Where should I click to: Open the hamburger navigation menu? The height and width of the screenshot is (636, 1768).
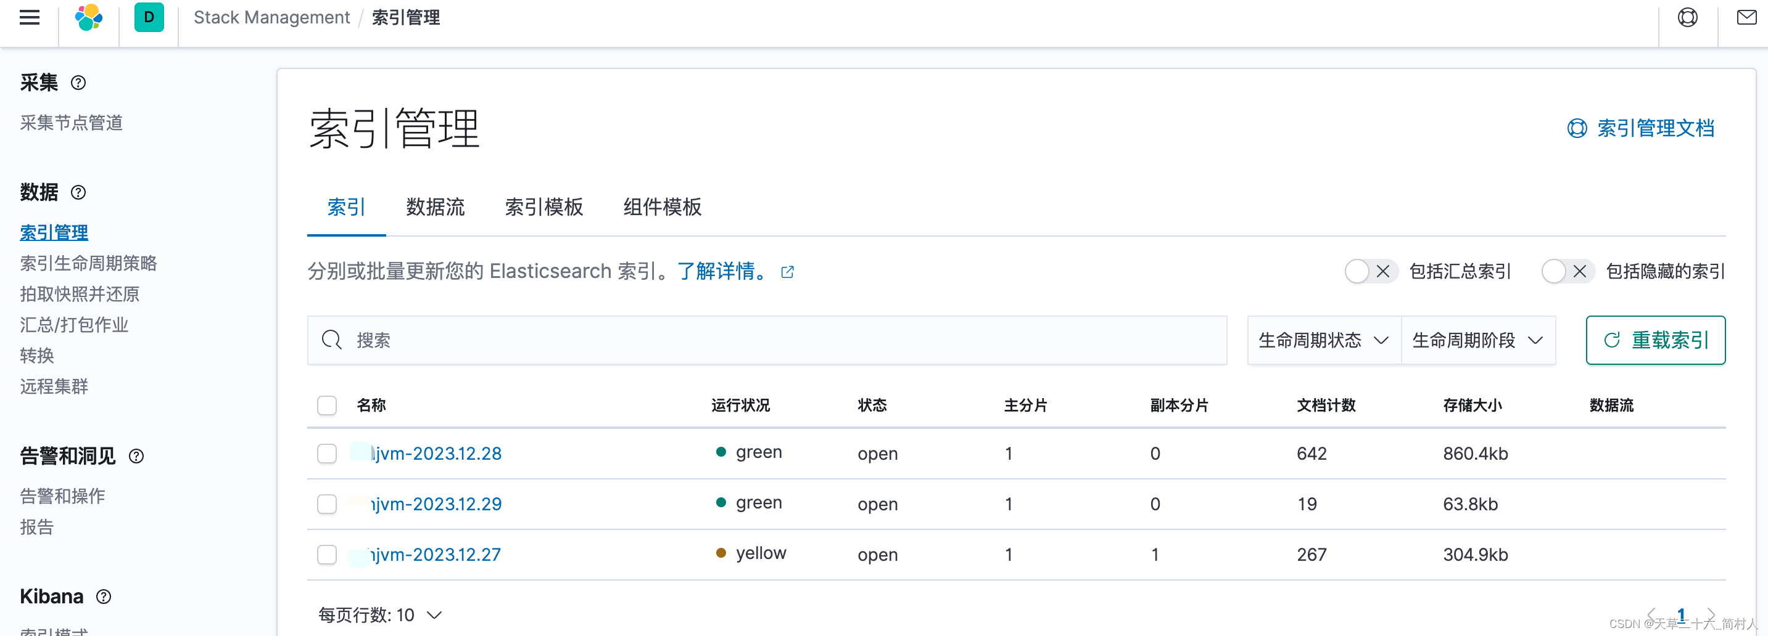(30, 17)
